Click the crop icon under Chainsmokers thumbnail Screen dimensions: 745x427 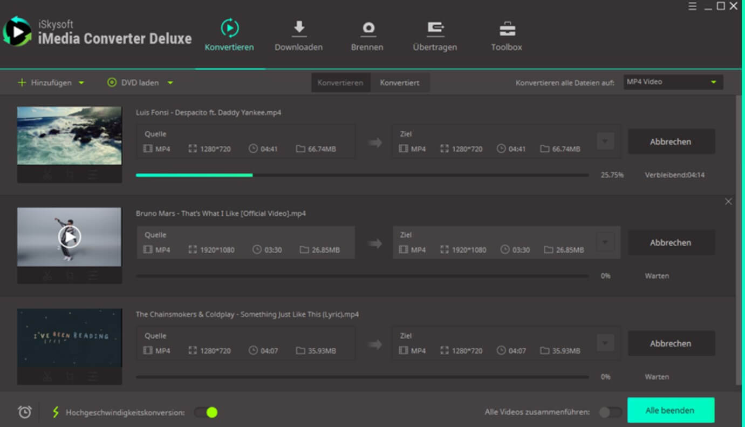pos(70,376)
